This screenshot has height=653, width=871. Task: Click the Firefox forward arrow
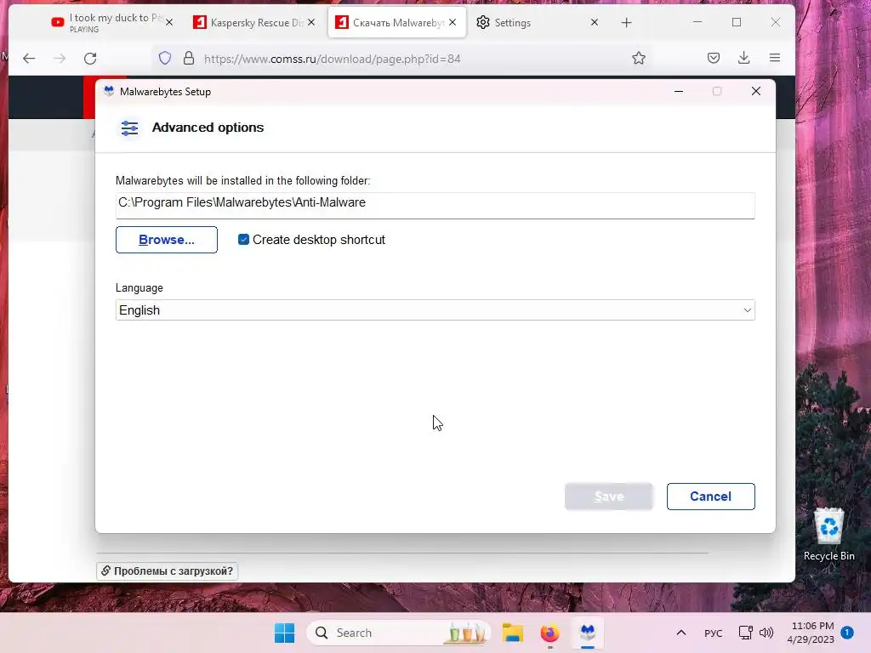pyautogui.click(x=60, y=59)
